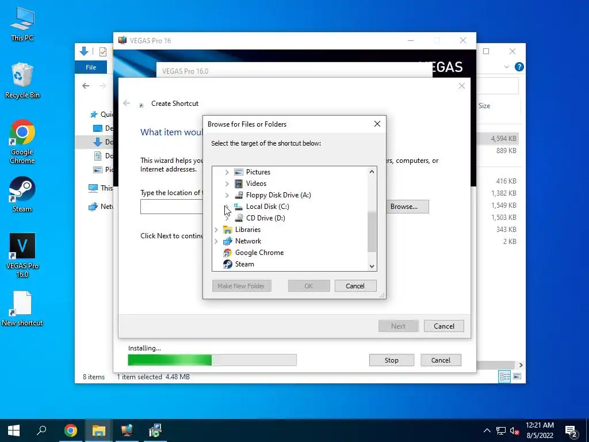Open the notification center icon
The image size is (589, 442).
click(571, 431)
